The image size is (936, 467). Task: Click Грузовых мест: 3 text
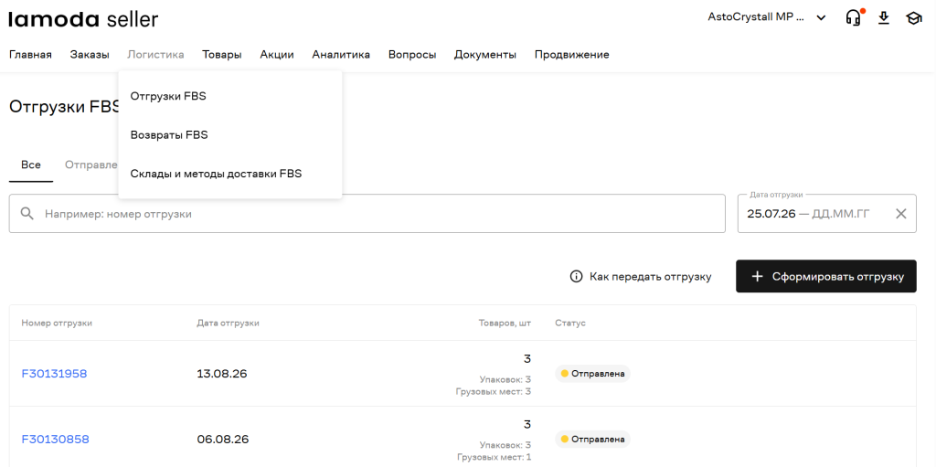click(x=495, y=391)
